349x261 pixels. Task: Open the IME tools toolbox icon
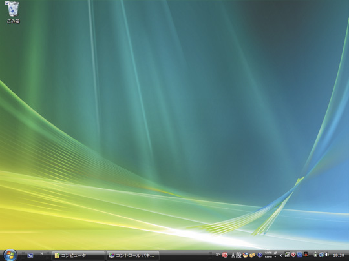252,255
